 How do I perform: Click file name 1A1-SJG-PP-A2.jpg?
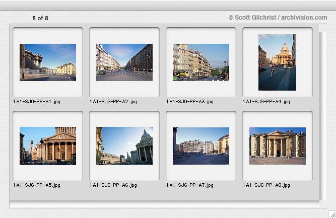(x=113, y=102)
